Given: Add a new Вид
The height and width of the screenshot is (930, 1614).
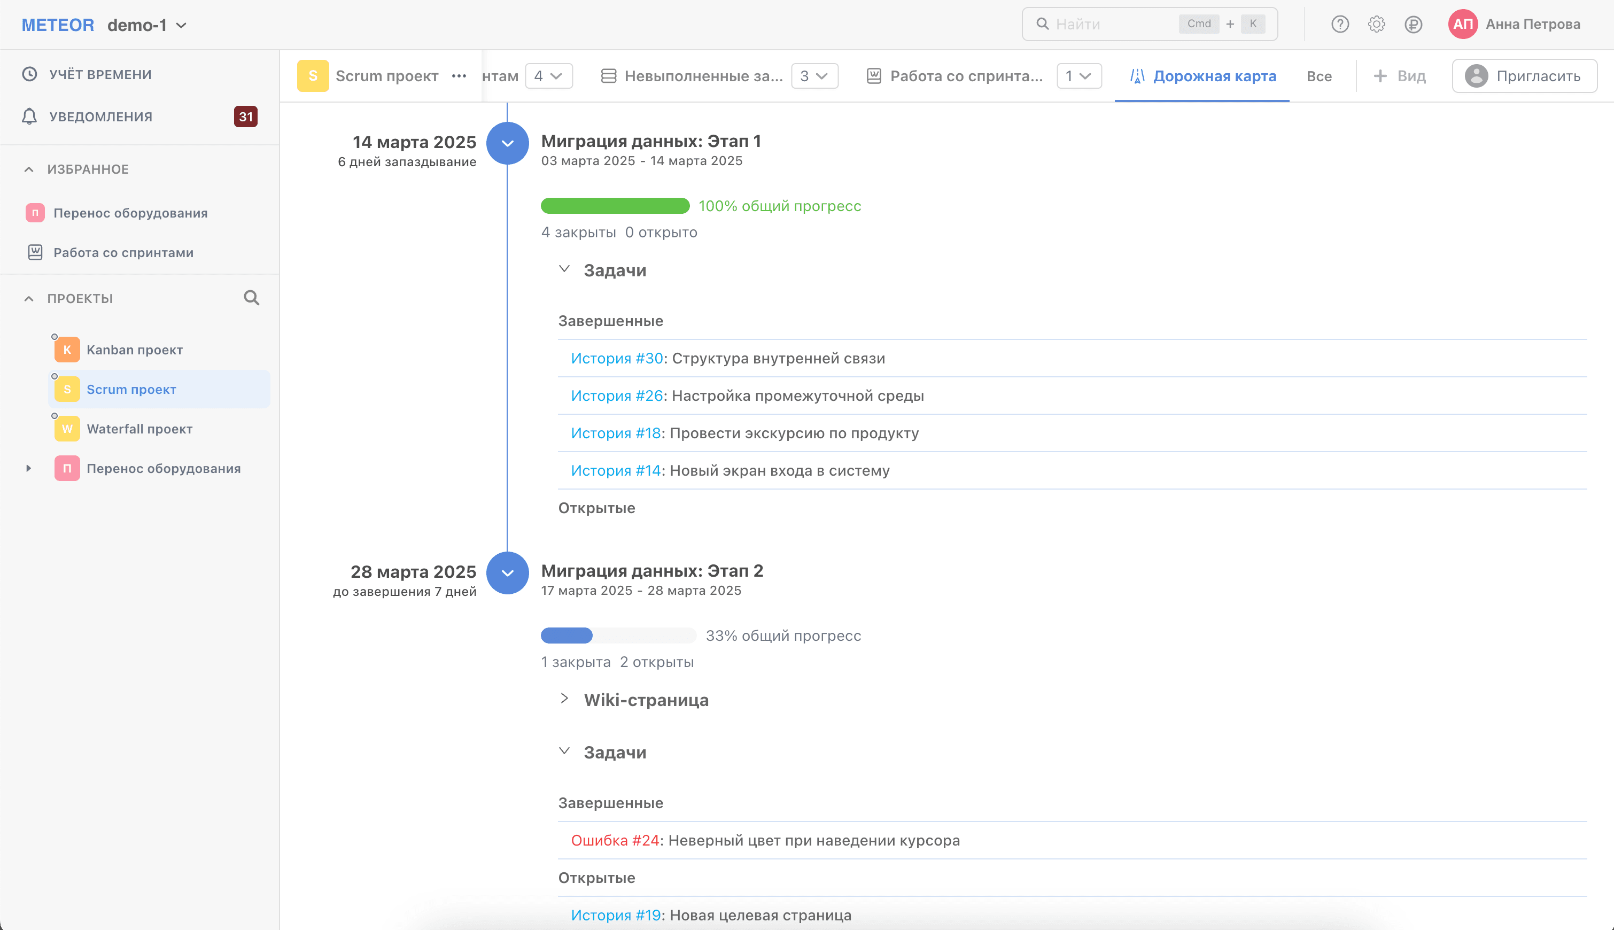Looking at the screenshot, I should [x=1399, y=76].
